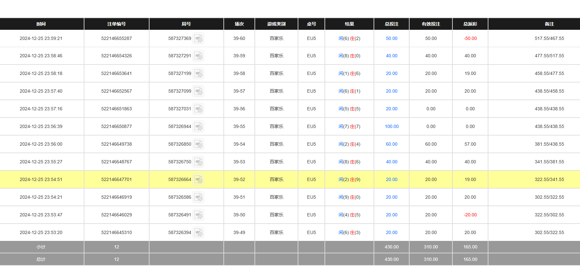The image size is (580, 272).
Task: Open video icon in highlighted row 587326664
Action: (x=198, y=180)
